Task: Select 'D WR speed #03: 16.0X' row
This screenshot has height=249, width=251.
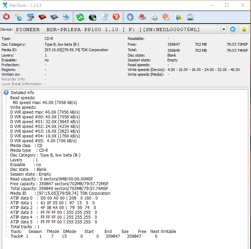Action: (45, 131)
